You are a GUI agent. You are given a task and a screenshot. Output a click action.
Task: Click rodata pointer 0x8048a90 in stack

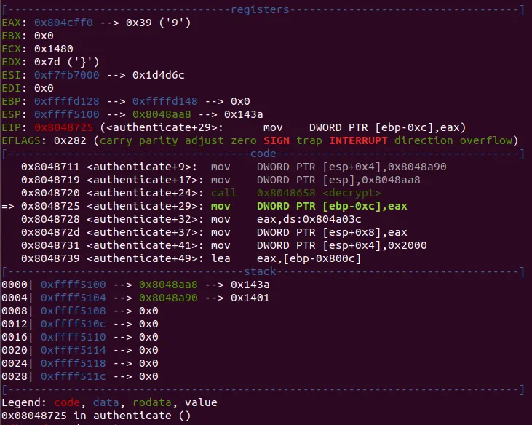click(168, 298)
